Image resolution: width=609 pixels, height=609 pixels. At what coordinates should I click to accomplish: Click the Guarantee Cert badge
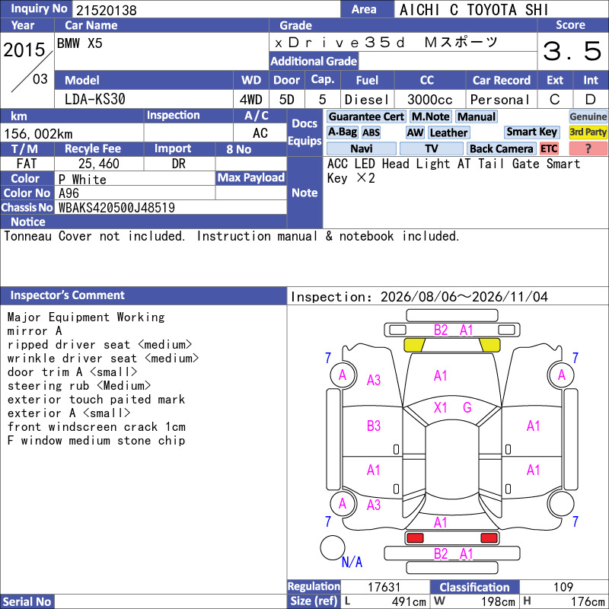[x=366, y=116]
